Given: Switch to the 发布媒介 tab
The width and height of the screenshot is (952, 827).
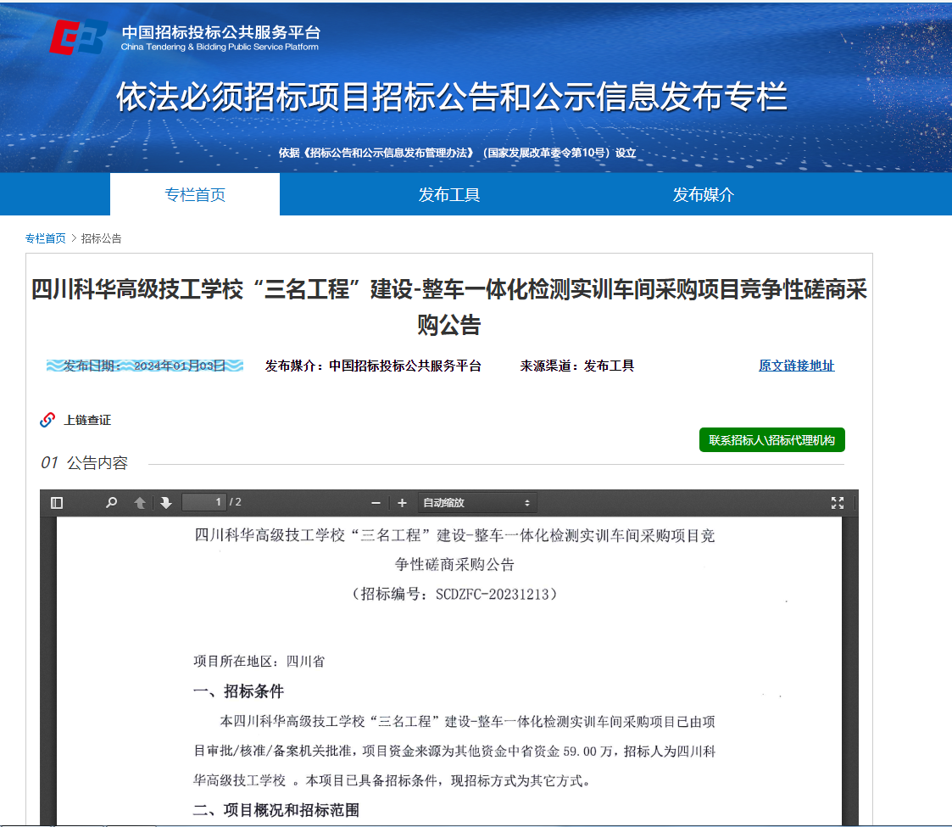Looking at the screenshot, I should pos(703,194).
